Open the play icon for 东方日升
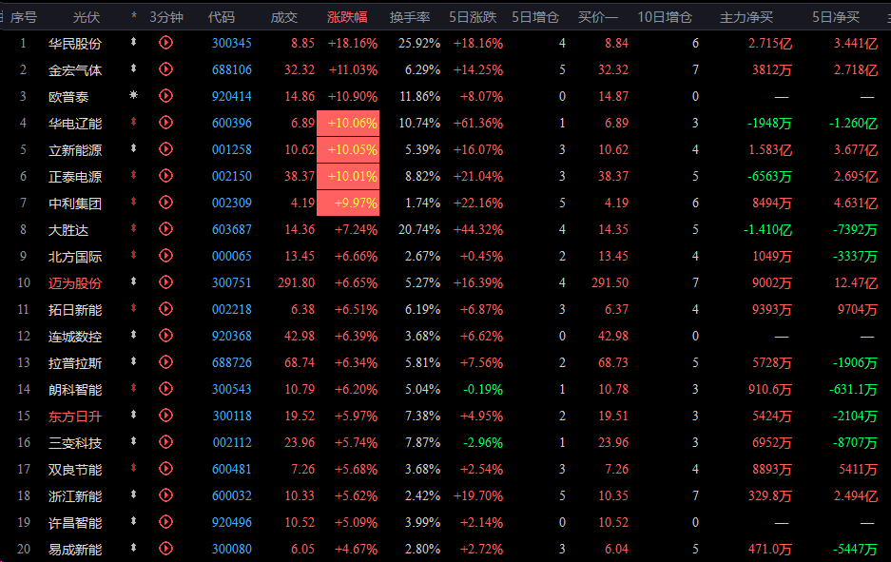 click(x=166, y=416)
